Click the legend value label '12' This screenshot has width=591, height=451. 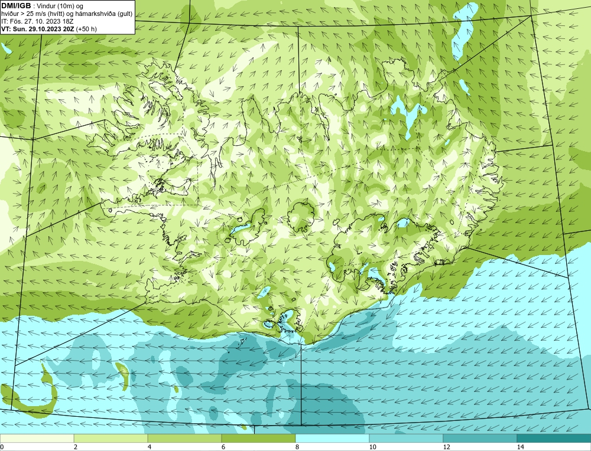(447, 447)
